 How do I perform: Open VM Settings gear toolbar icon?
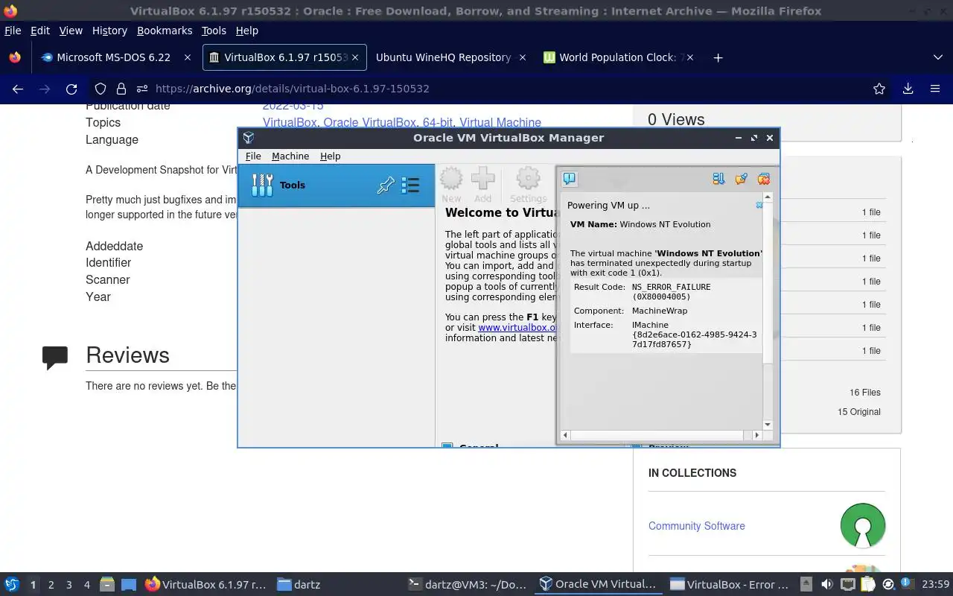[528, 184]
